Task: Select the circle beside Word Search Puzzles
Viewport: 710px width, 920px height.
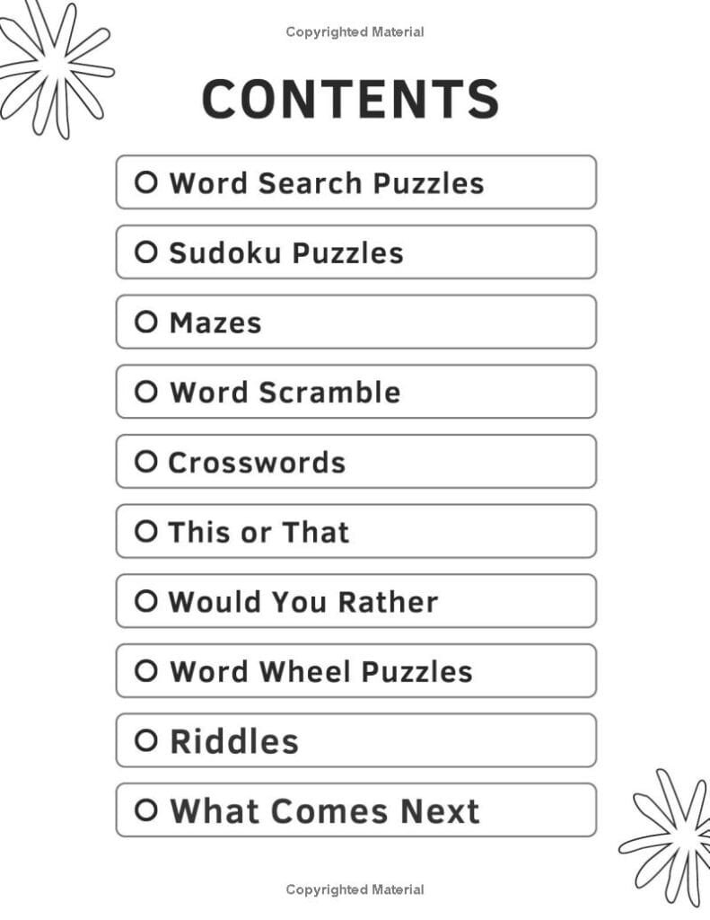Action: (x=146, y=183)
